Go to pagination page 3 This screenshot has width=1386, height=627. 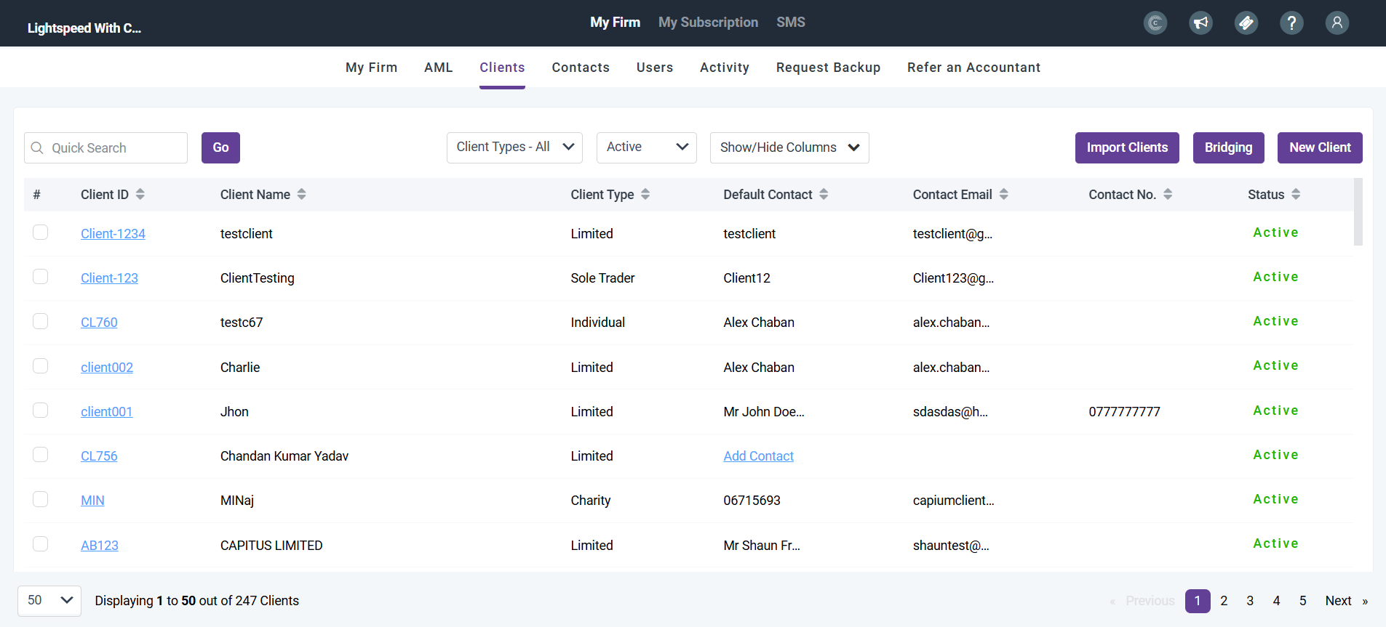[1250, 601]
